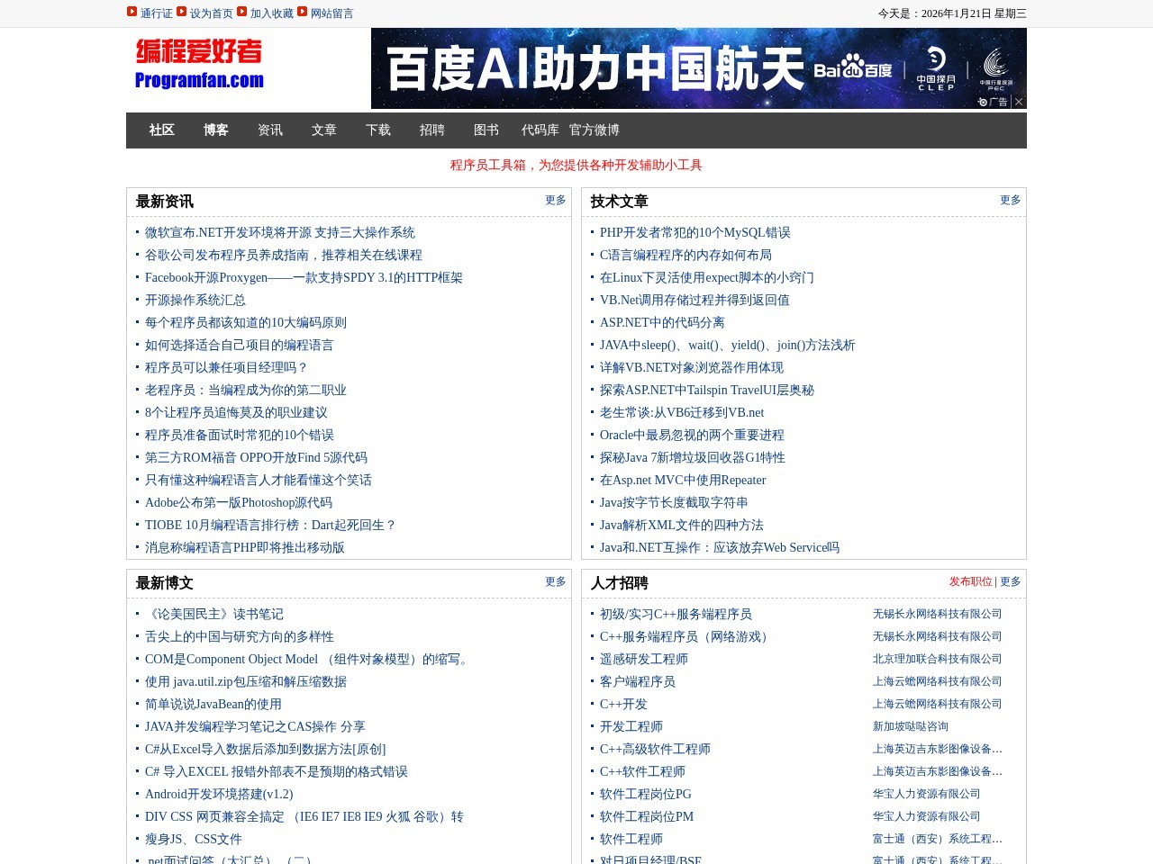Show more items in 技术文章
The width and height of the screenshot is (1153, 864).
[1010, 201]
